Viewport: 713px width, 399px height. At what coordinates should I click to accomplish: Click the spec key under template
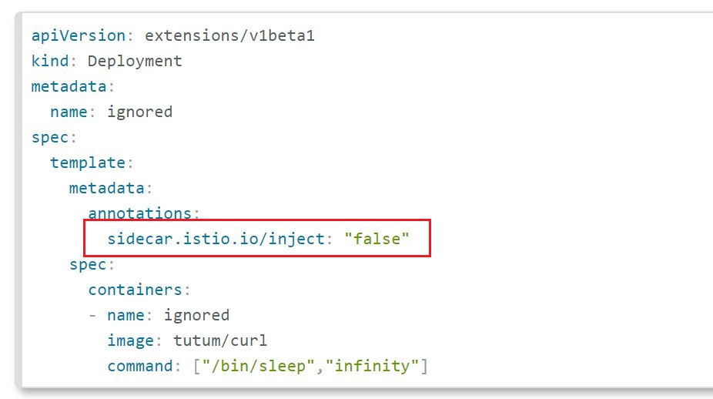coord(87,264)
